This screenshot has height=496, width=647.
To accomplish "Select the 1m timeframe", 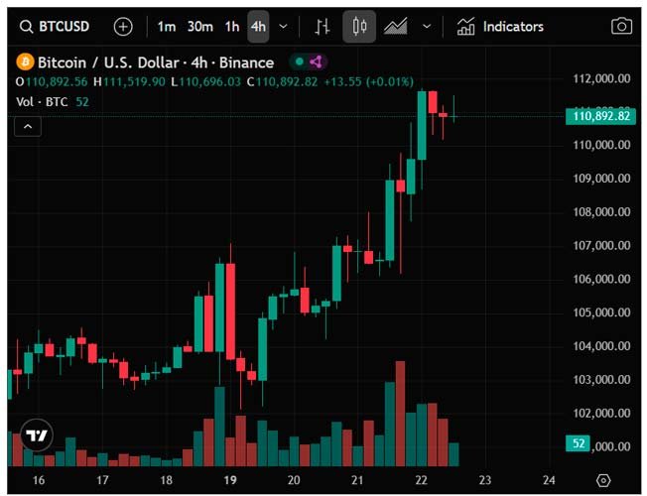I will (167, 27).
